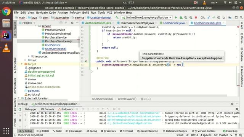
Task: Rerun application in Debug panel
Action: click(x=20, y=109)
